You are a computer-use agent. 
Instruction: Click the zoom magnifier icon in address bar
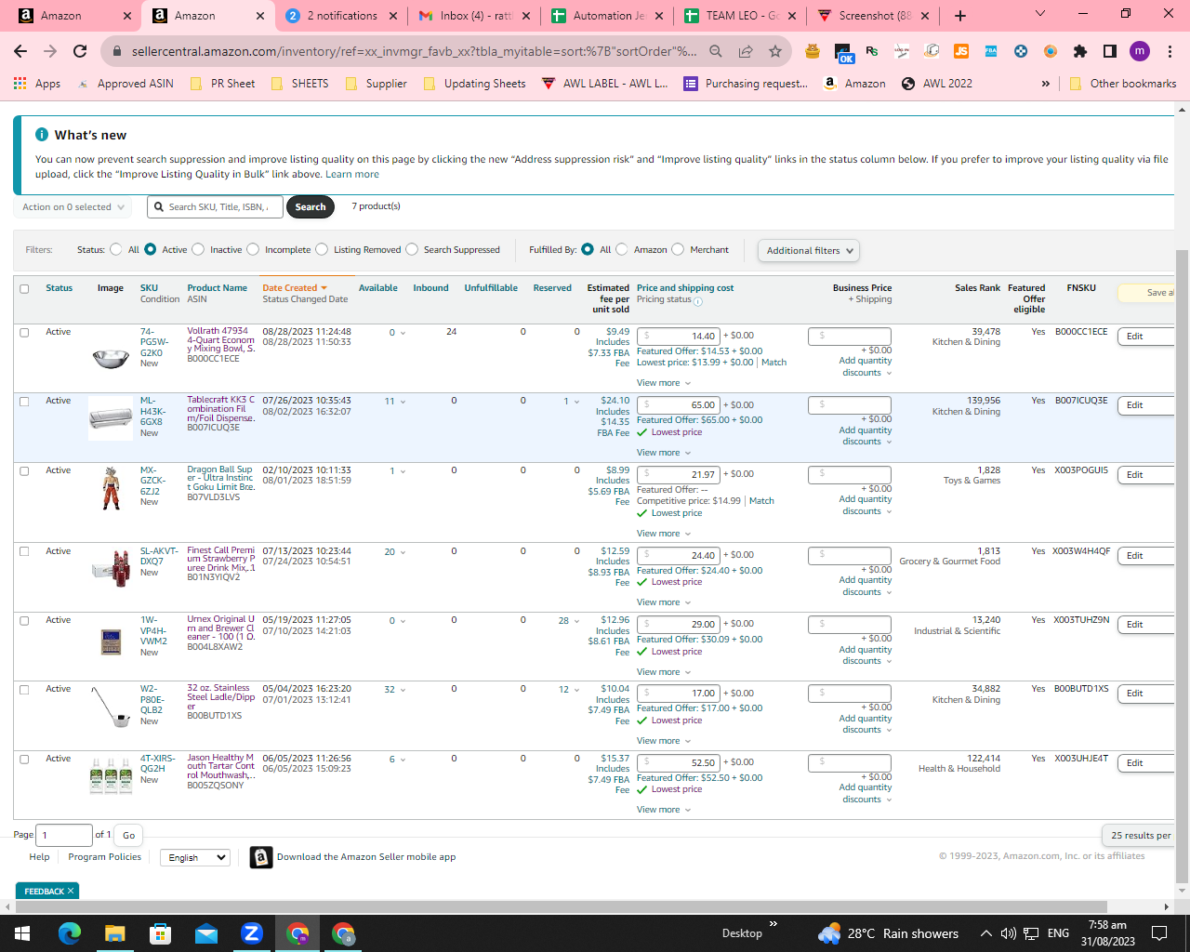click(x=716, y=51)
